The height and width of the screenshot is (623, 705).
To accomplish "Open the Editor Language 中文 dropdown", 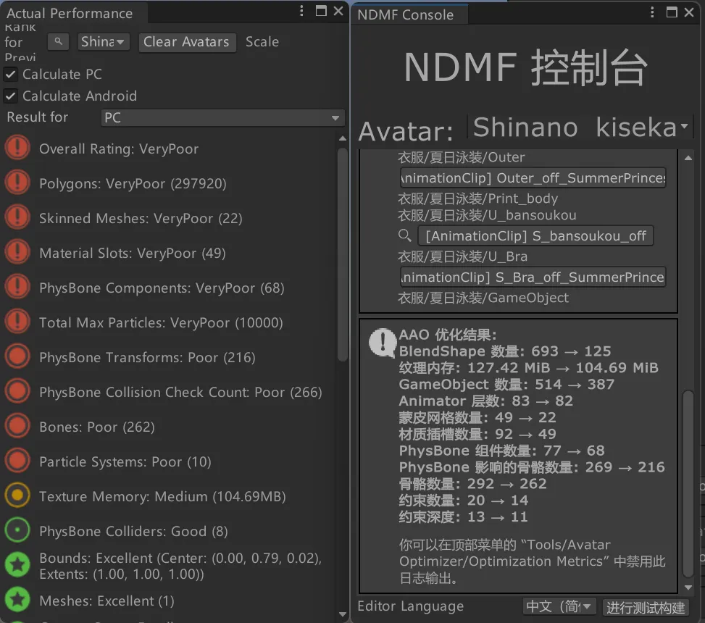I will (x=559, y=607).
